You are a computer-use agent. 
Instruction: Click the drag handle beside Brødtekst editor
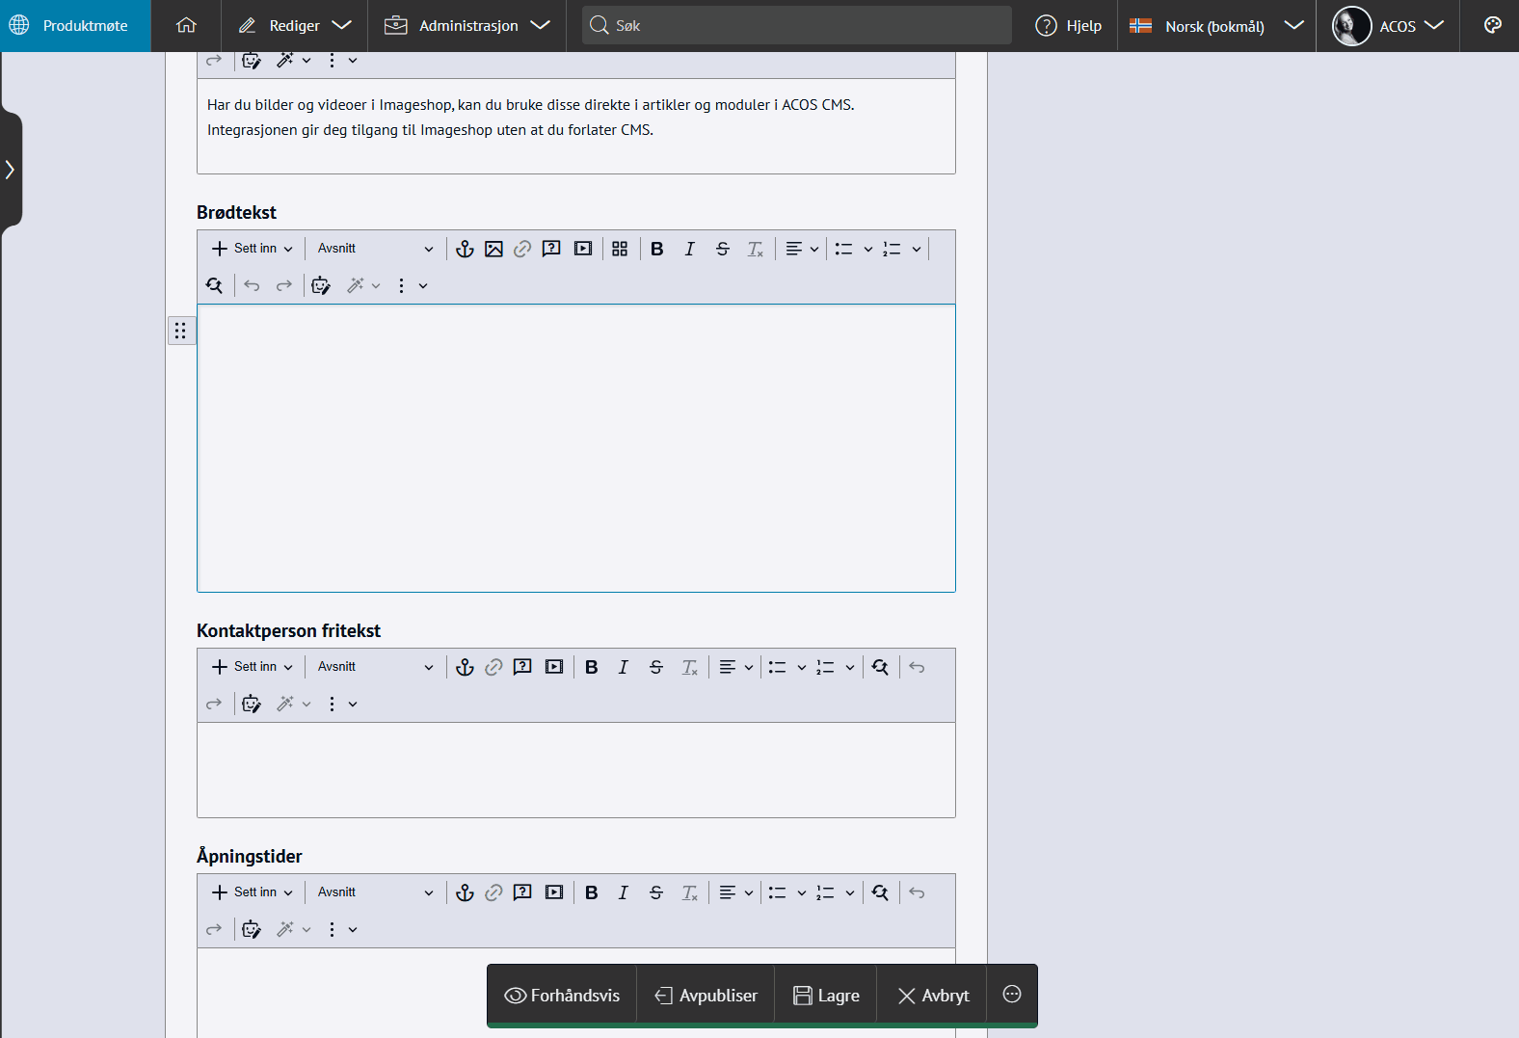click(x=180, y=331)
